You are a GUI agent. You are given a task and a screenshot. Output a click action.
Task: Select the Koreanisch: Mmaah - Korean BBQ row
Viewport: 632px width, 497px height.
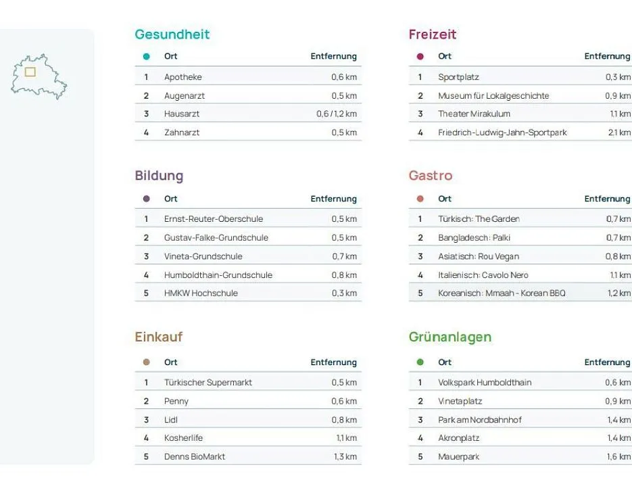(x=502, y=293)
